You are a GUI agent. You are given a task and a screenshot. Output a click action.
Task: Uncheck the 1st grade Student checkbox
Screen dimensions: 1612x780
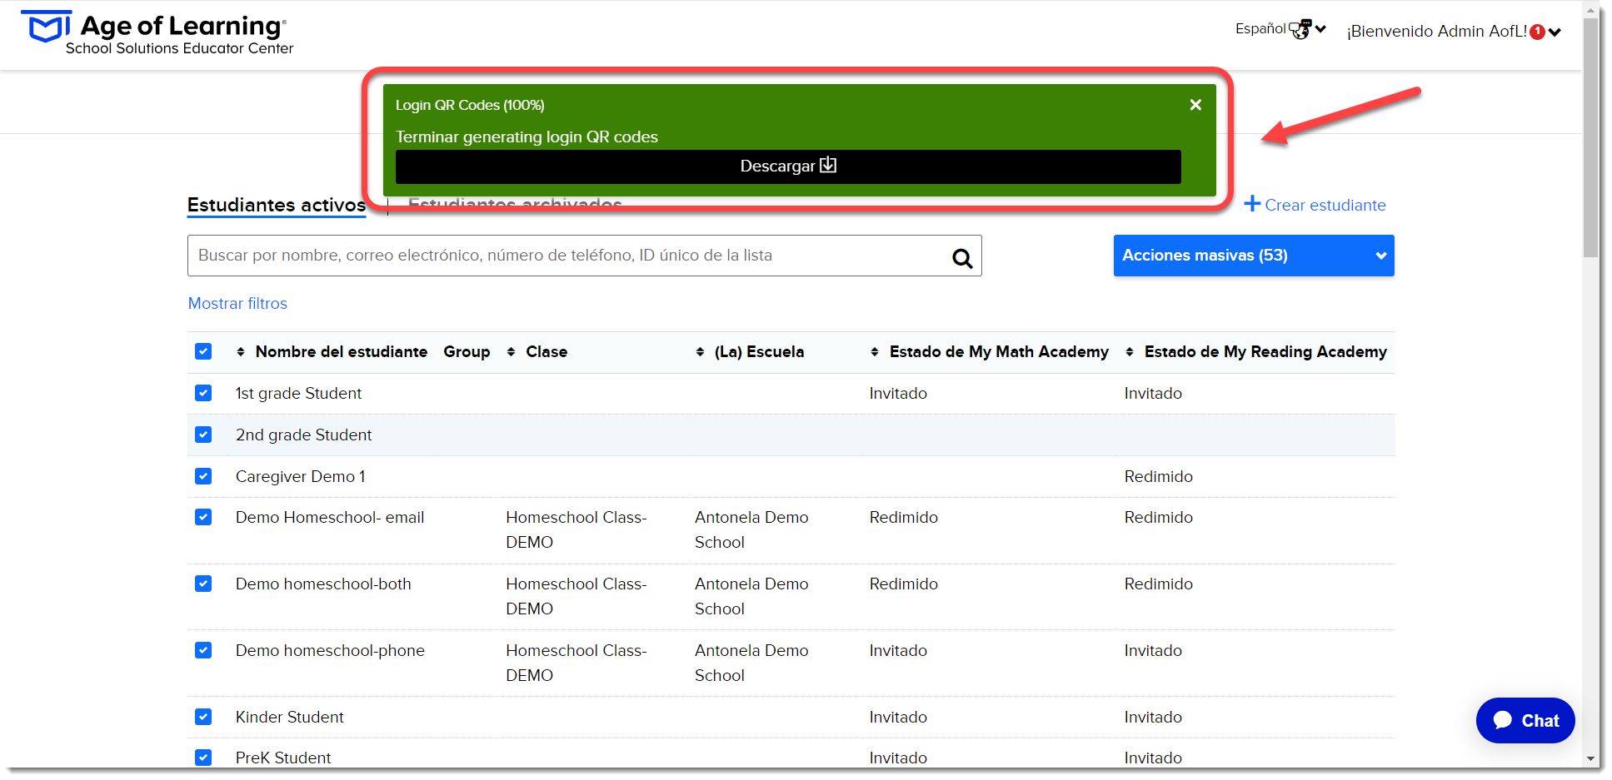tap(203, 393)
